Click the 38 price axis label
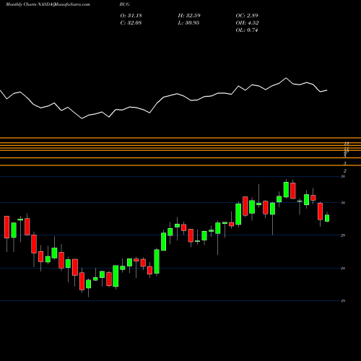Screen dimensions: 361x361 [x=343, y=176]
